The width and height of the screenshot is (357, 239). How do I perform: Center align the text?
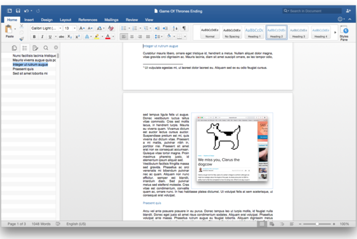tap(132, 37)
